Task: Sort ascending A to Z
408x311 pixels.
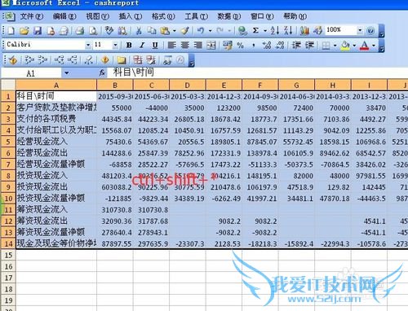Action: (x=275, y=30)
